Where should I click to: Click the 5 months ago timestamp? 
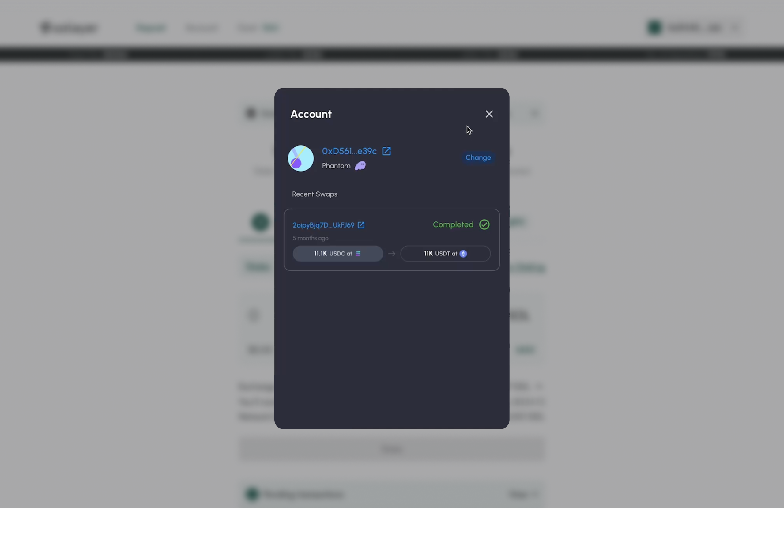(x=311, y=238)
